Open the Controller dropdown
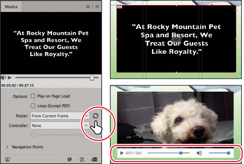 click(x=60, y=125)
